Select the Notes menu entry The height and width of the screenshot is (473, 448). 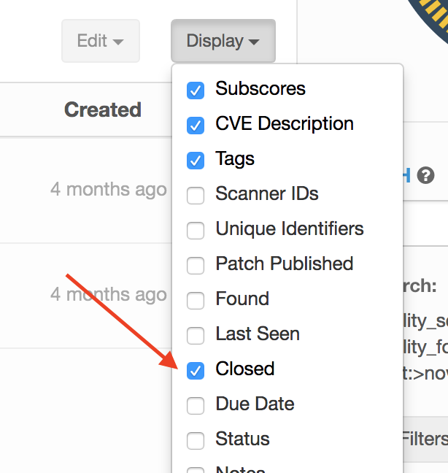(x=240, y=469)
